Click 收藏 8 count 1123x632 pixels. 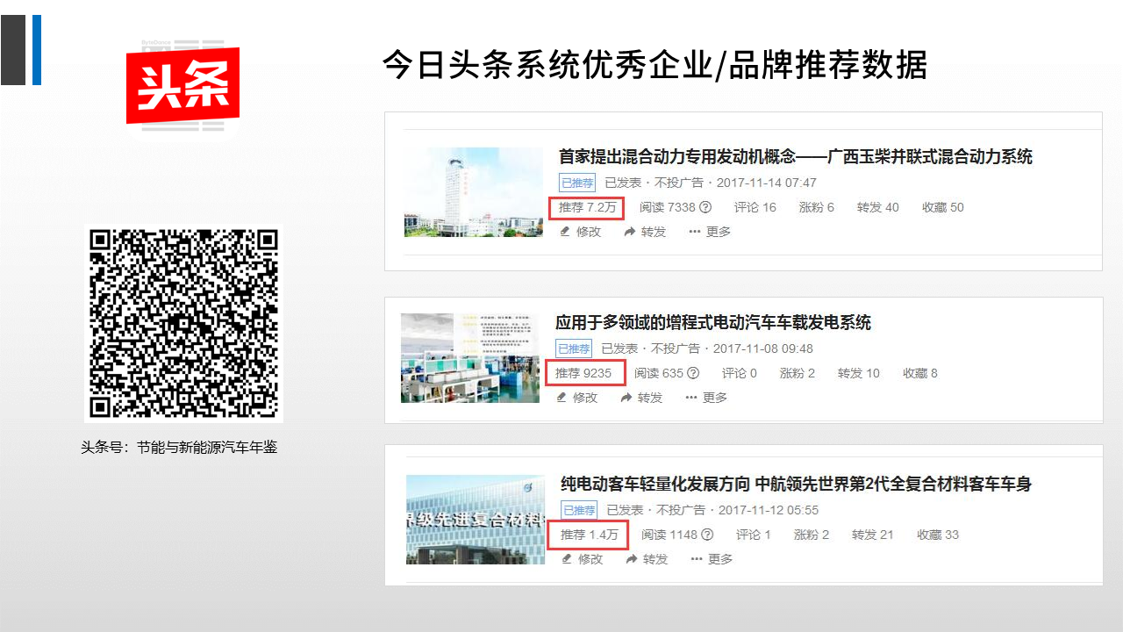coord(920,373)
